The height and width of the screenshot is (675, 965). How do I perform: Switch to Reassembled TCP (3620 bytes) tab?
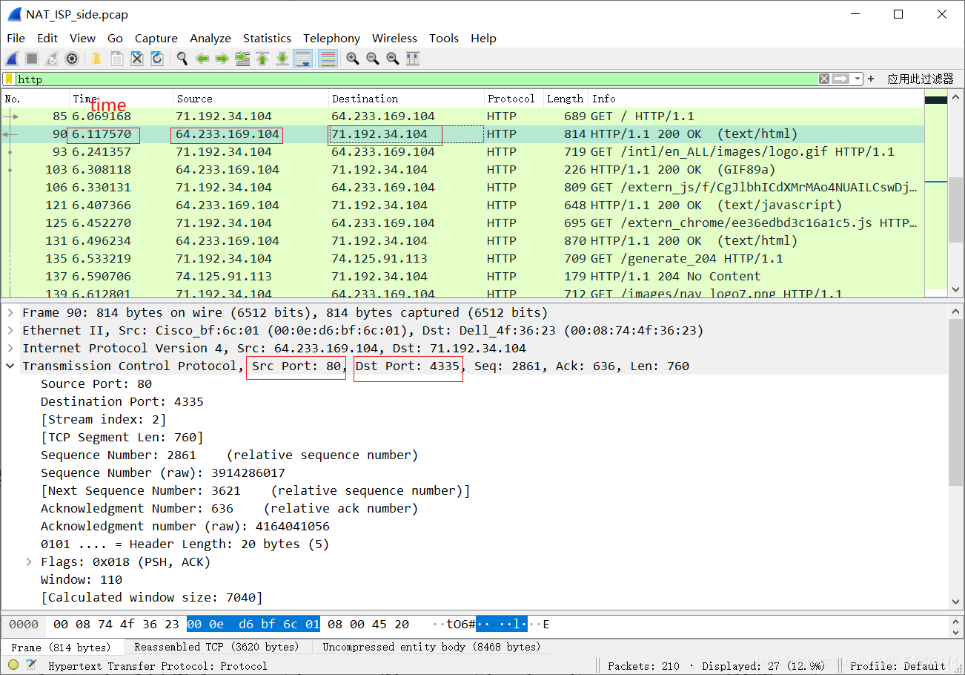[x=216, y=647]
